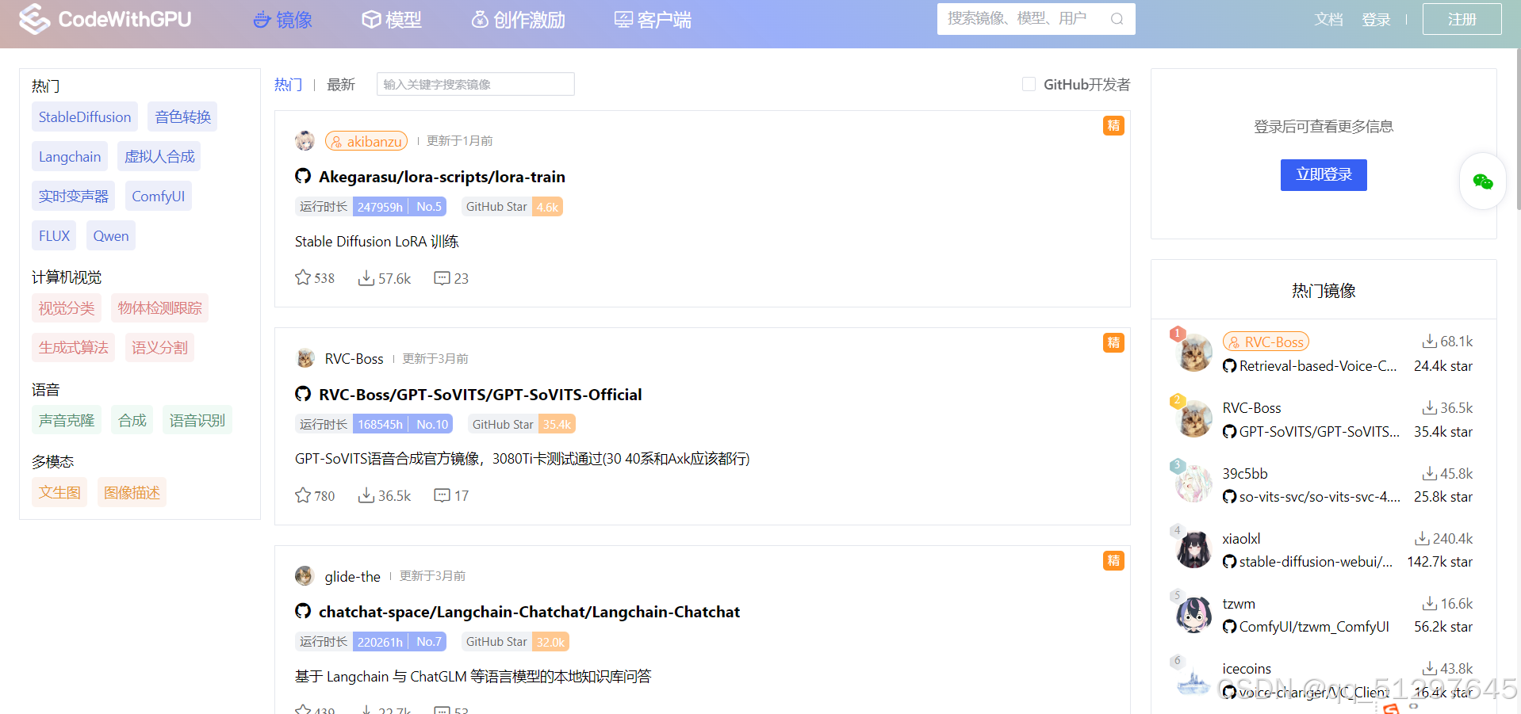The height and width of the screenshot is (714, 1521).
Task: Open the 模型 nav tab
Action: (392, 20)
